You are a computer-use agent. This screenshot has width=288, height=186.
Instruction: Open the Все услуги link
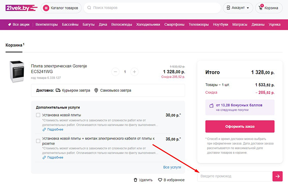point(172,167)
